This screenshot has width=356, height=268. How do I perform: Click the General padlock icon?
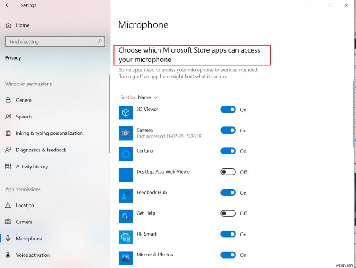tap(8, 100)
